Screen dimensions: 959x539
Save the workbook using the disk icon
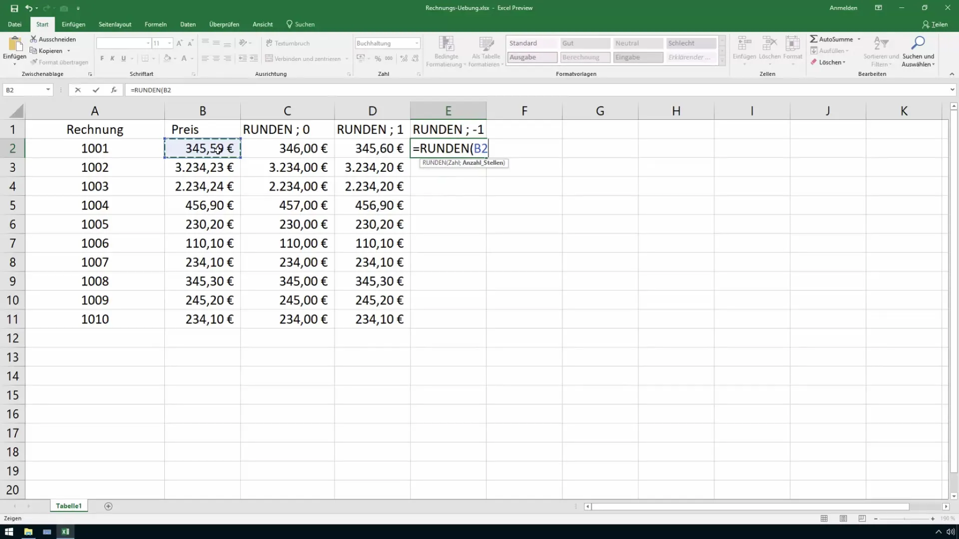(x=14, y=8)
